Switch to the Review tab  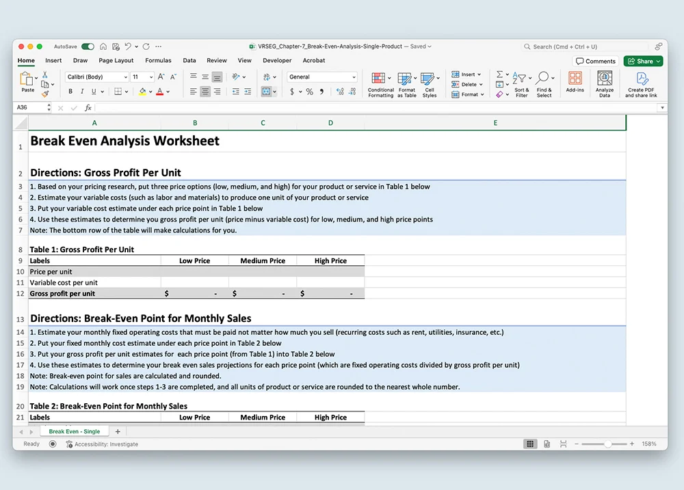[217, 61]
